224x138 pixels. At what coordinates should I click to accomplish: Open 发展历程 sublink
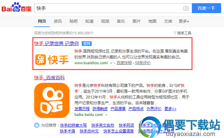[x=82, y=109]
